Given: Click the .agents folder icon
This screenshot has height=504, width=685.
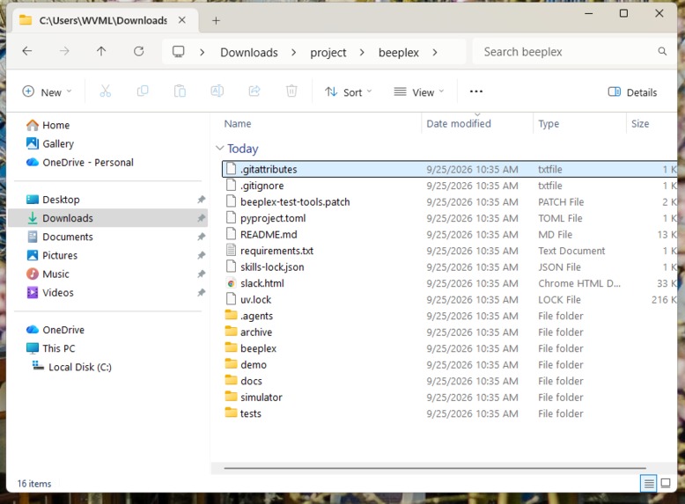Looking at the screenshot, I should pos(231,315).
